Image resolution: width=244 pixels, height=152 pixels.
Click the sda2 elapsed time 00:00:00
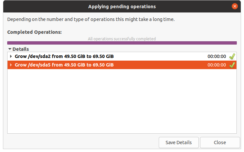tap(216, 57)
